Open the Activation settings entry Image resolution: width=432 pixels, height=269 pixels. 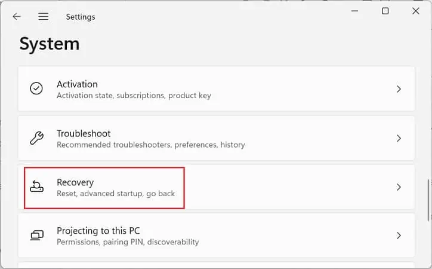click(216, 88)
